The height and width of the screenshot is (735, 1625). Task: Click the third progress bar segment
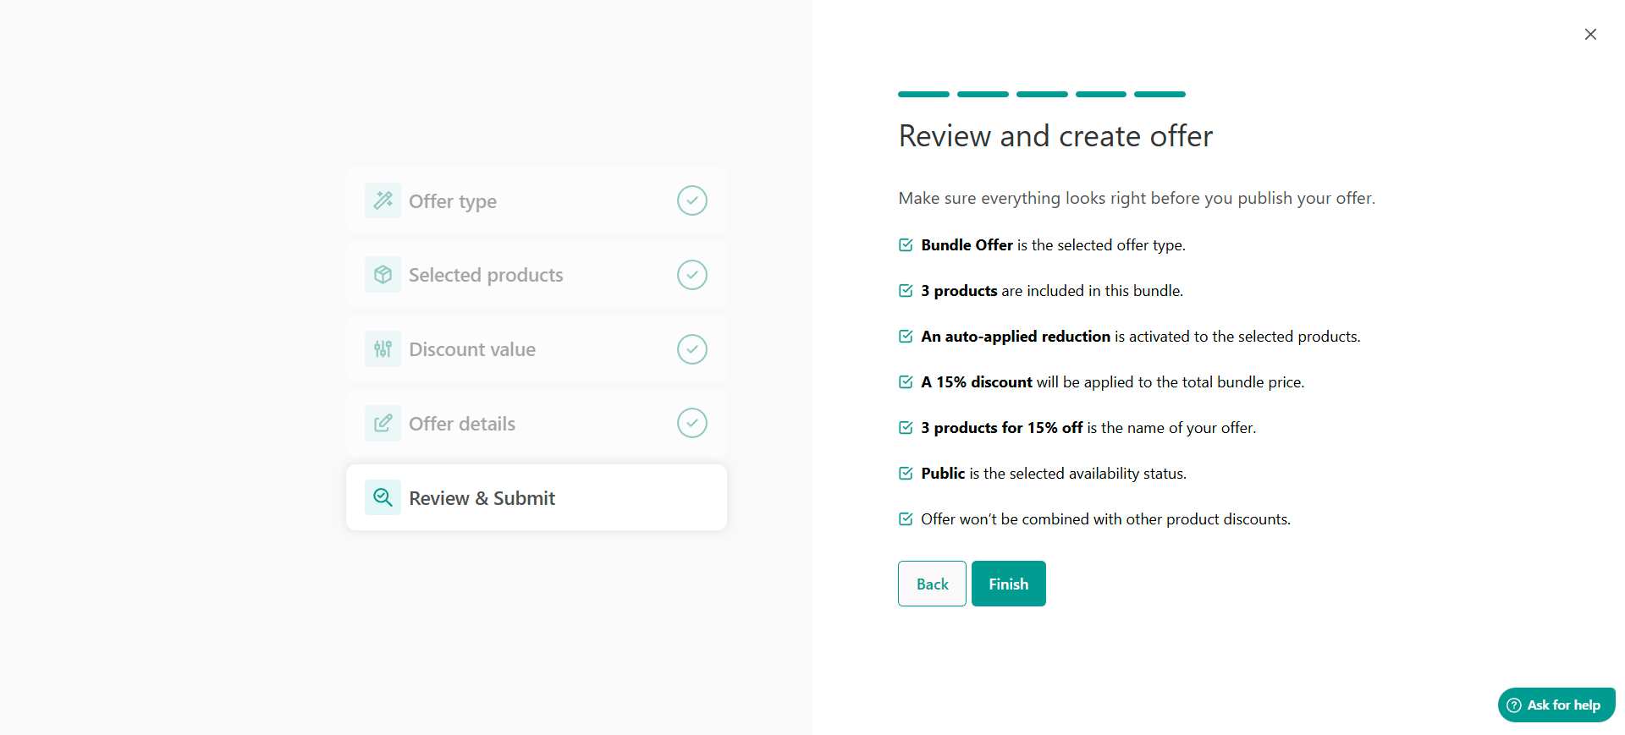(x=1042, y=94)
